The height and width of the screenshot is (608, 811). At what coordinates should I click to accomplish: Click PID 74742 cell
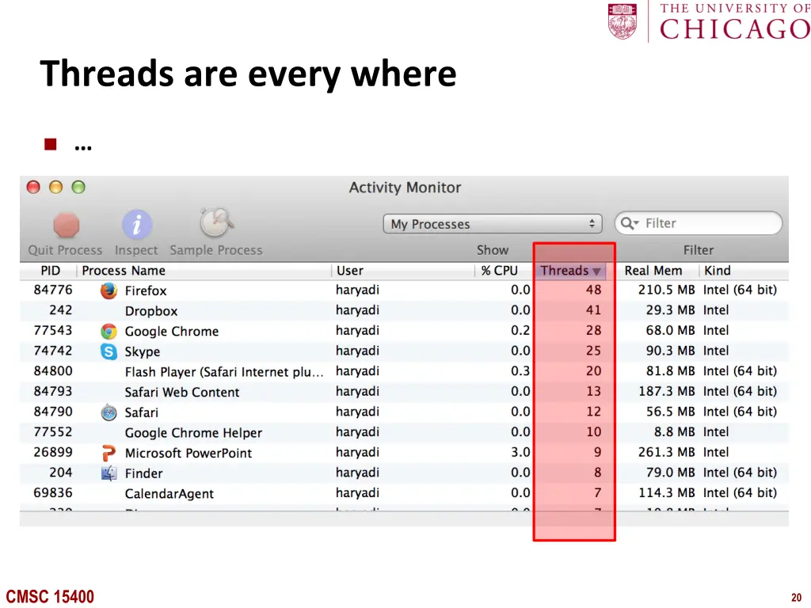pos(53,351)
